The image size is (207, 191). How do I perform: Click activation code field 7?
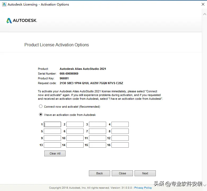coord(98,131)
